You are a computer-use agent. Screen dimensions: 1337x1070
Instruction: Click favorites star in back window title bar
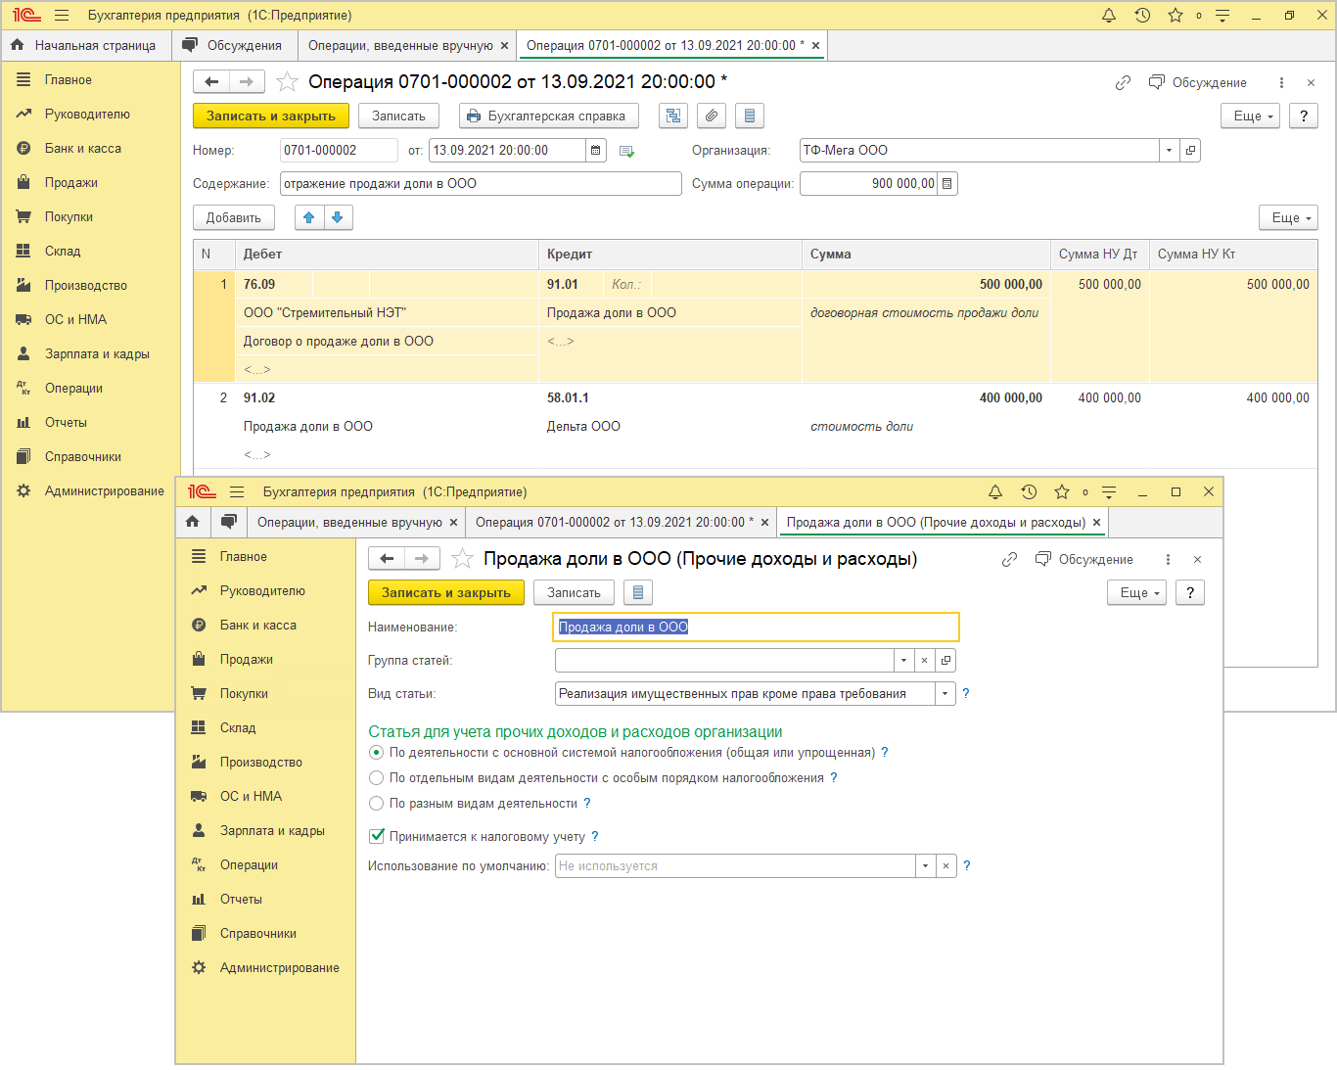point(1176,16)
